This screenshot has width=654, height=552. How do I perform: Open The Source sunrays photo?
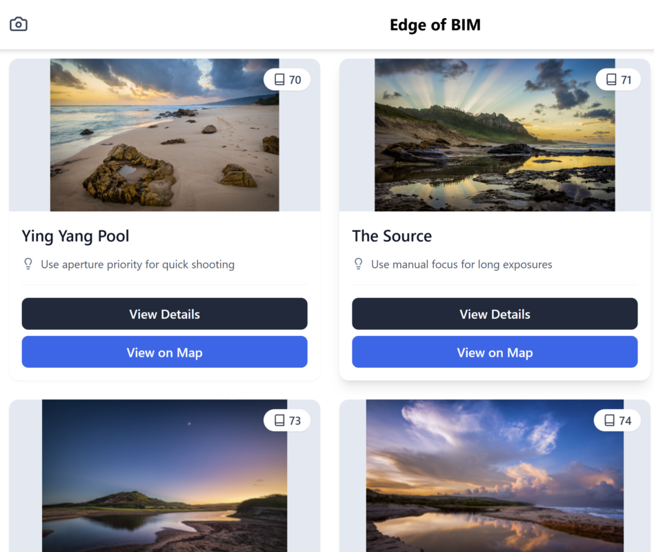tap(495, 135)
